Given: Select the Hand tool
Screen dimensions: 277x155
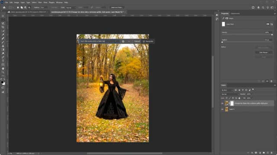Looking at the screenshot, I should (3, 68).
